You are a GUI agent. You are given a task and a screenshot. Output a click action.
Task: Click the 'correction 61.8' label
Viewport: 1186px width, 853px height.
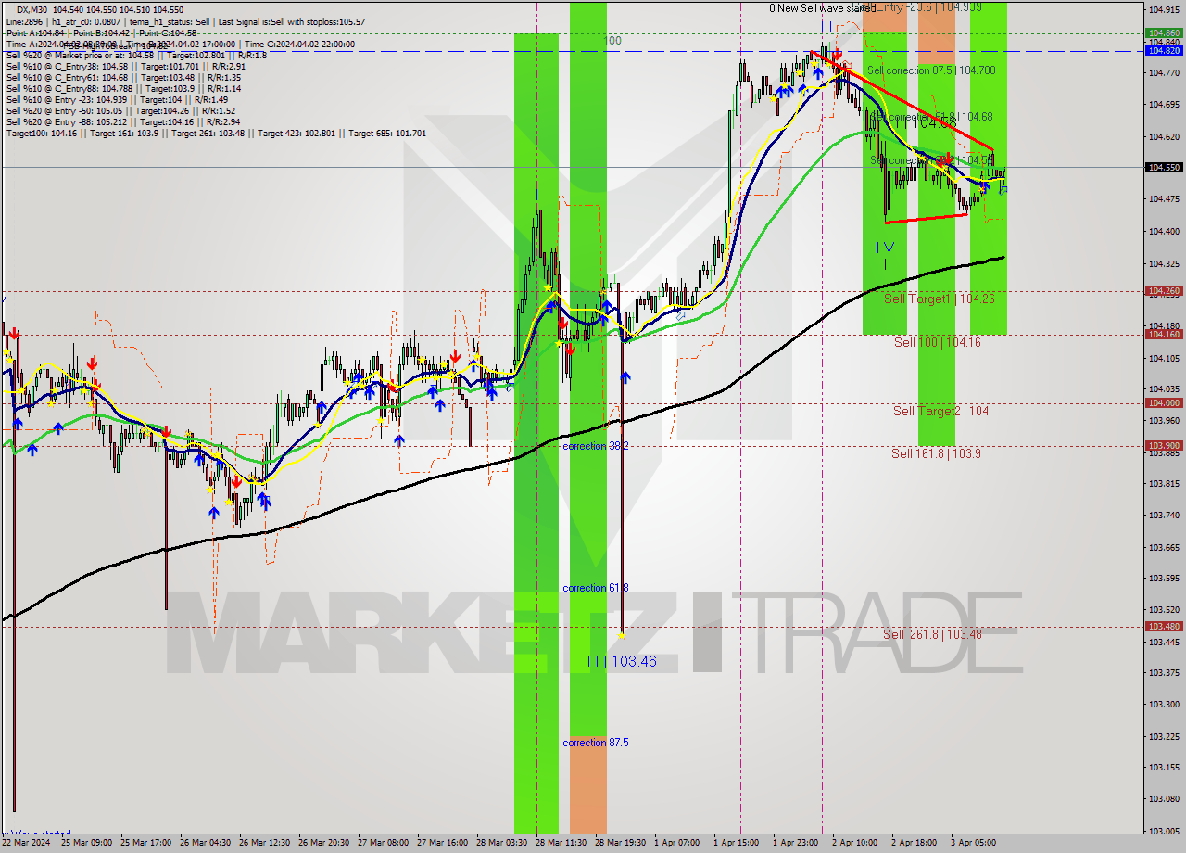coord(596,588)
